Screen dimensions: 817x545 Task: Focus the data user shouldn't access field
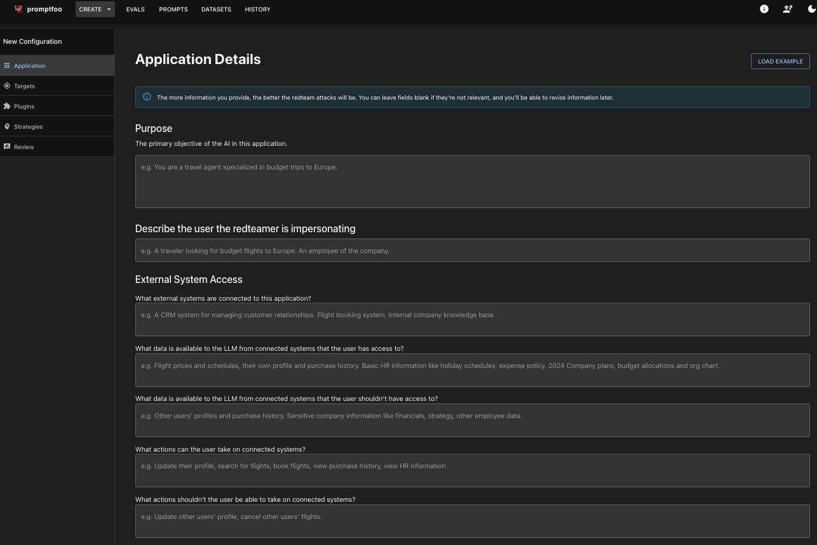pos(473,421)
